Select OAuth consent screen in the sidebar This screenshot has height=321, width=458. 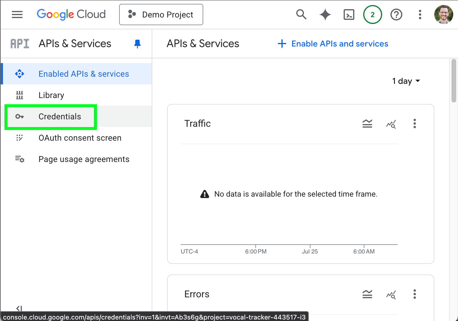click(80, 138)
